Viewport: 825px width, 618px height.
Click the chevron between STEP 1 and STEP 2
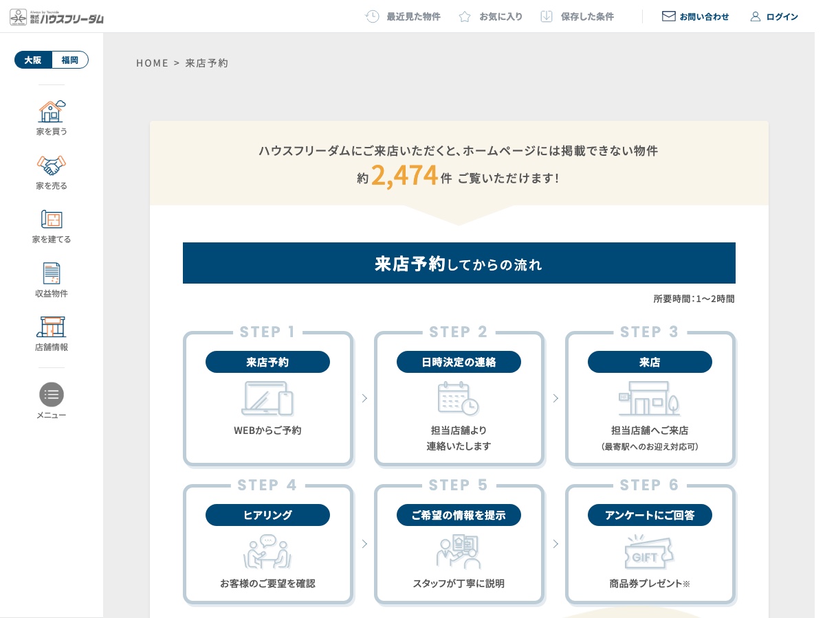click(x=364, y=398)
